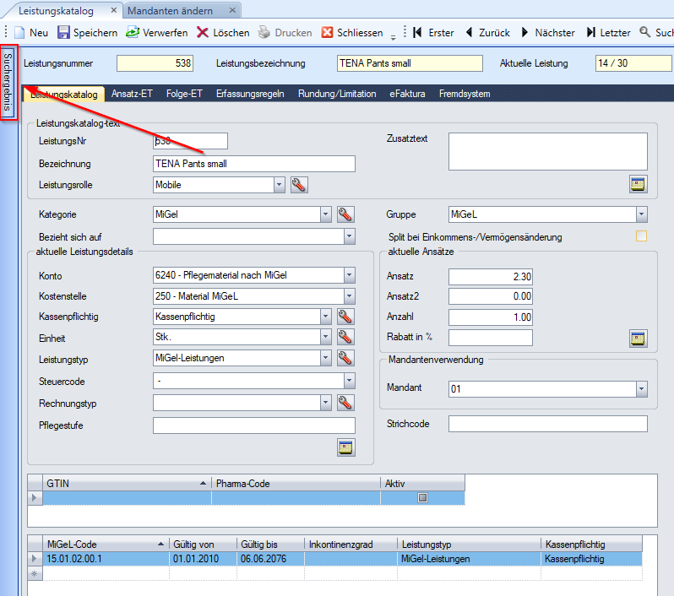This screenshot has width=674, height=596.
Task: Expand the Kostenstelle dropdown
Action: tap(350, 296)
